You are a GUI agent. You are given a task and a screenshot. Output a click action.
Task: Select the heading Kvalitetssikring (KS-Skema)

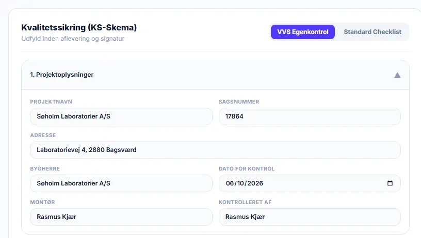(79, 27)
